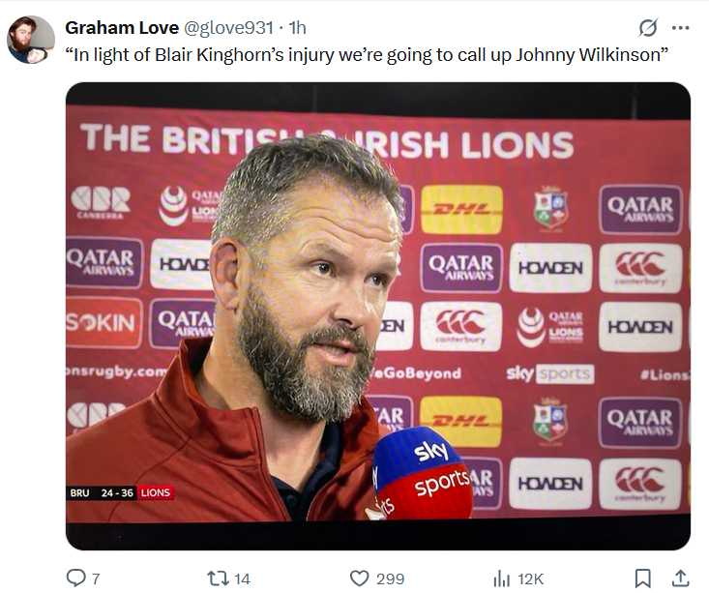Click the Graham Love display name

pos(122,28)
